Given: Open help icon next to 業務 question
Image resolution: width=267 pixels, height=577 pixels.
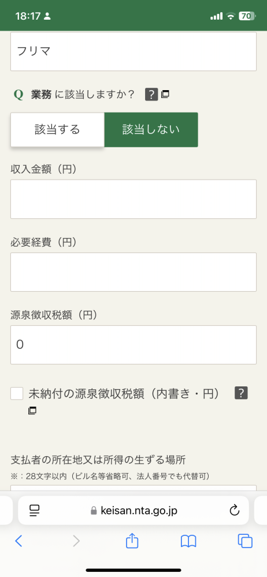Looking at the screenshot, I should coord(151,95).
